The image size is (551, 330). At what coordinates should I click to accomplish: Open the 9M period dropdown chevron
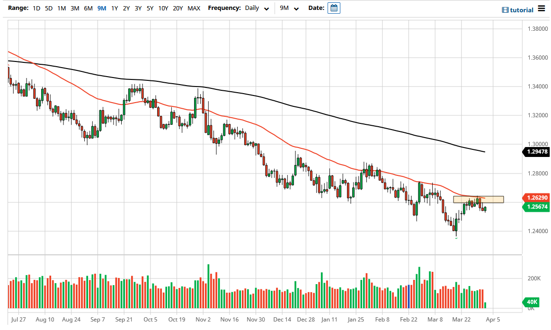(x=296, y=9)
